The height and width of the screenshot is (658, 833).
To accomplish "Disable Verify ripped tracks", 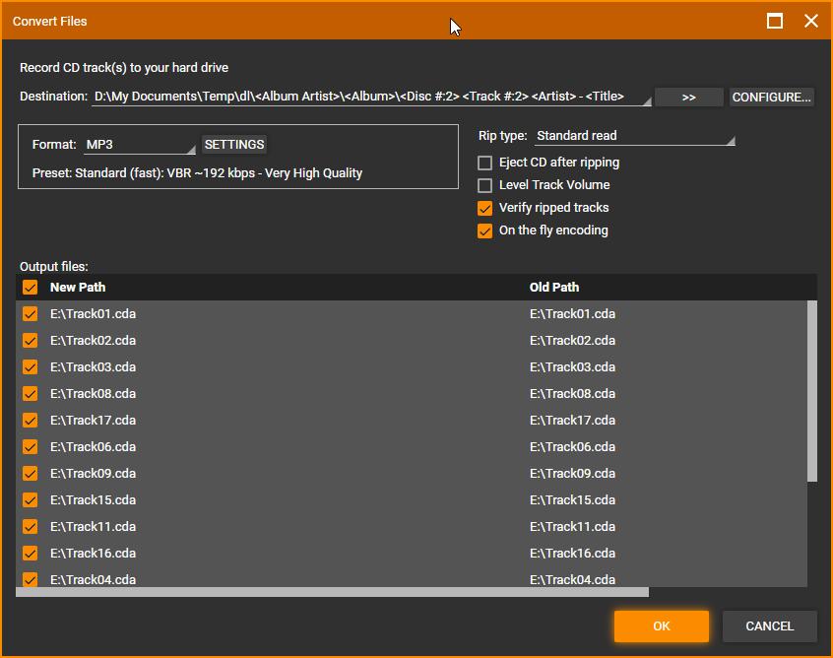I will click(x=485, y=208).
